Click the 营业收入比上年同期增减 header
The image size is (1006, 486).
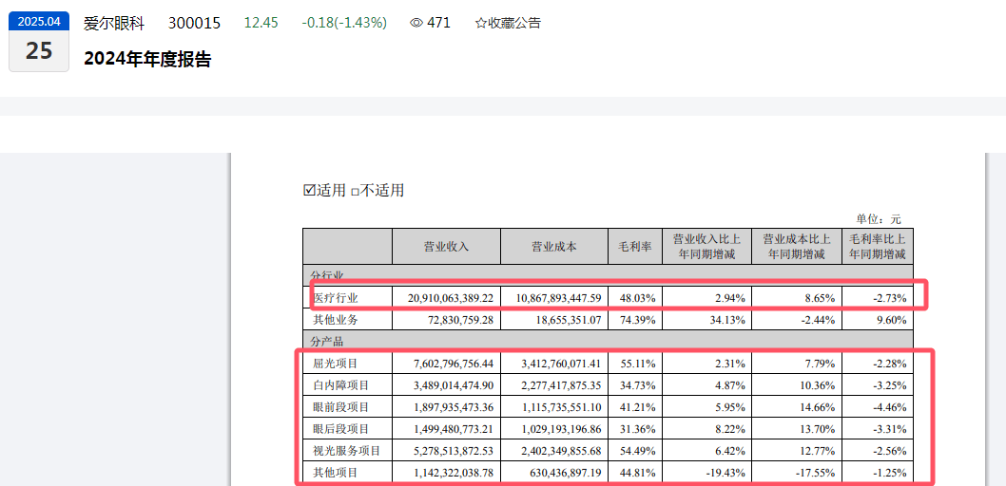[x=707, y=247]
